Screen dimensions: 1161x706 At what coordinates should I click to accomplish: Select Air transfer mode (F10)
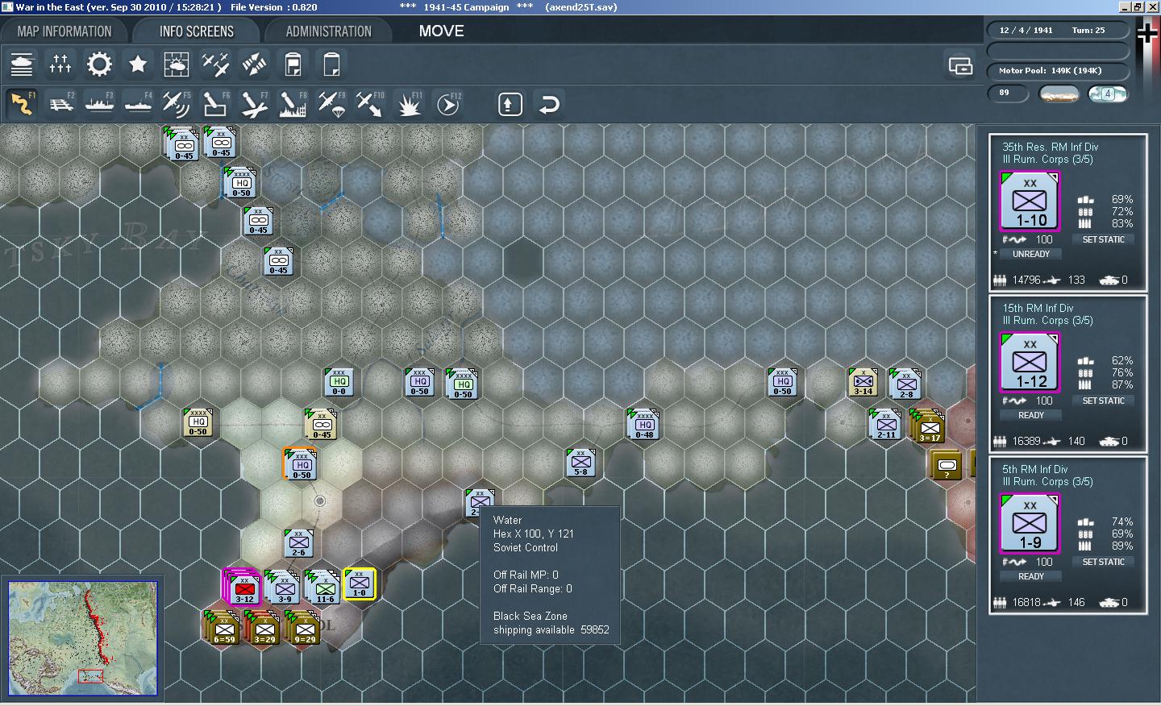click(x=370, y=104)
